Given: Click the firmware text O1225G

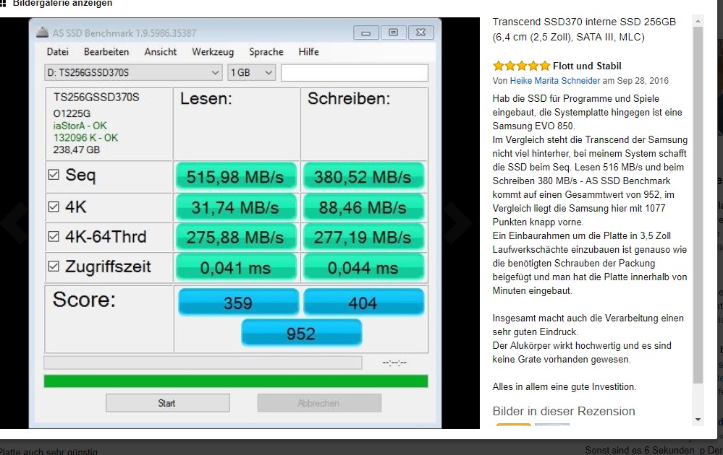Looking at the screenshot, I should coord(72,113).
